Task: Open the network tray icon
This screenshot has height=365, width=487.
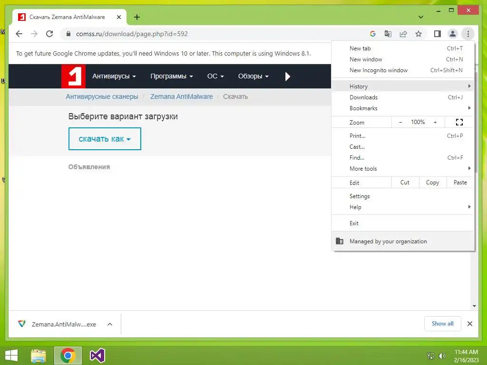Action: pos(431,355)
